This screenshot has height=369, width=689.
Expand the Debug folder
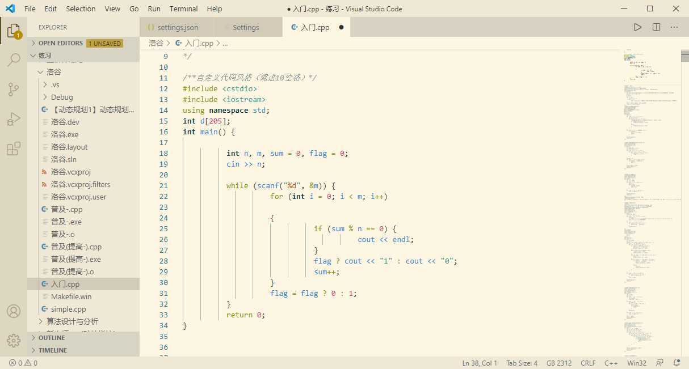tap(83, 97)
